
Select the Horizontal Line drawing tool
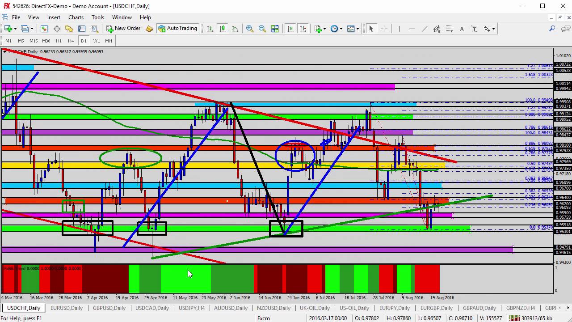tap(412, 29)
